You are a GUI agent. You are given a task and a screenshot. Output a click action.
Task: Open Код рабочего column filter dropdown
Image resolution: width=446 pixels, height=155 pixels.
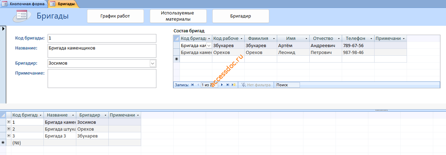[x=242, y=38]
